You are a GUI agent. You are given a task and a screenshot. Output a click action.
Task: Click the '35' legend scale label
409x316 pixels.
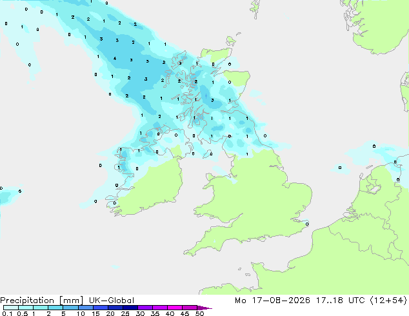click(155, 313)
